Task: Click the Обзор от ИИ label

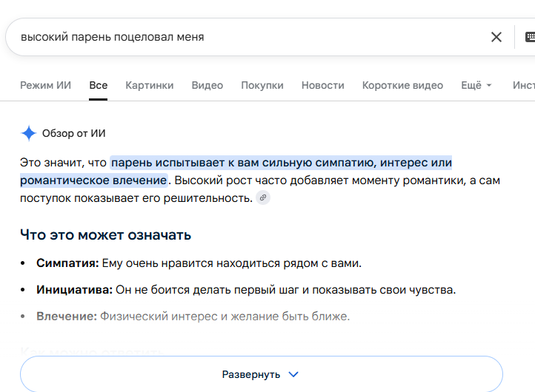Action: click(73, 133)
